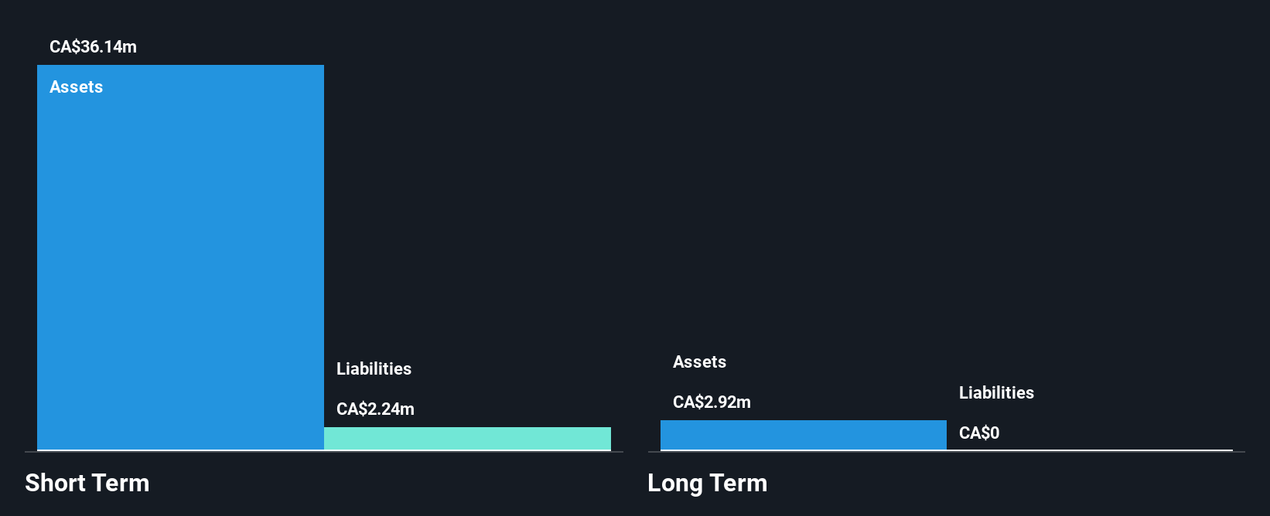Select the Short Term Liabilities teal bar

[467, 439]
